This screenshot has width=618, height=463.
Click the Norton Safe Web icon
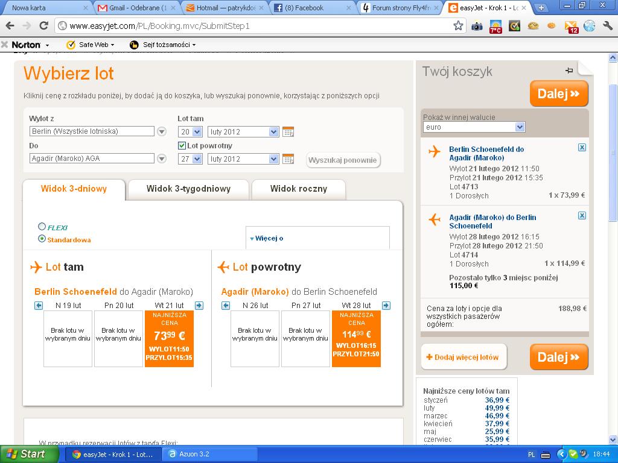(x=71, y=45)
